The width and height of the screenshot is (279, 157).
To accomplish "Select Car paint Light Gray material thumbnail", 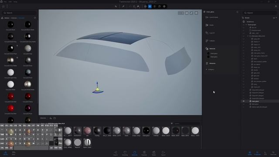I will [x=10, y=72].
